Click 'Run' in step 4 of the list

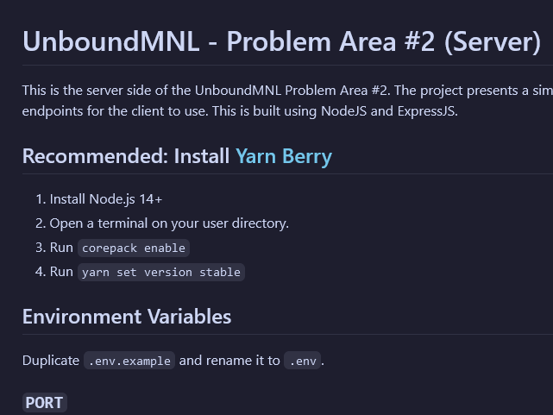61,272
